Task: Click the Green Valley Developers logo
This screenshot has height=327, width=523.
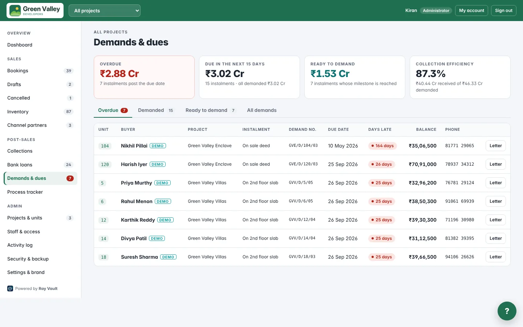Action: pos(35,11)
